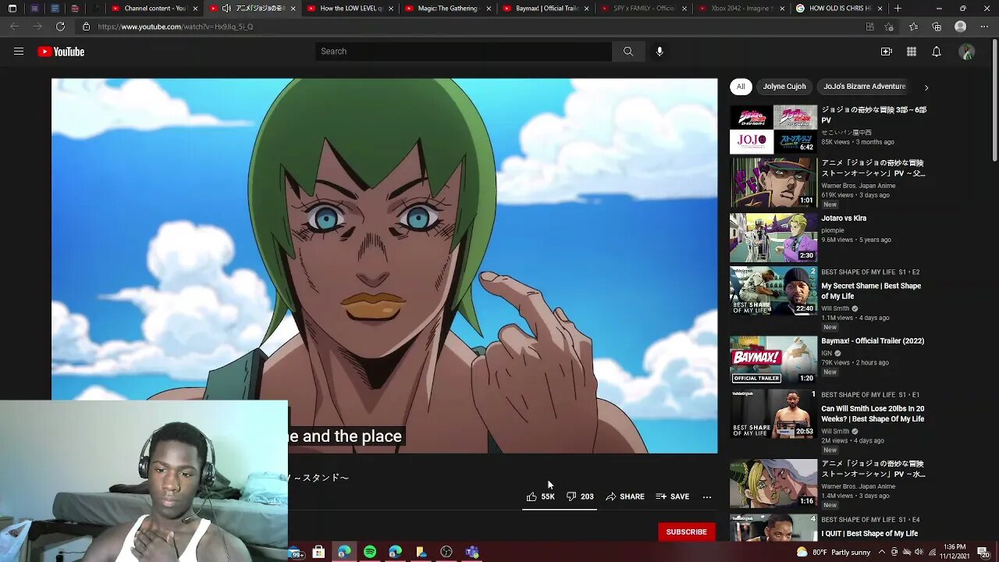Open Microsoft Teams from the taskbar
The height and width of the screenshot is (562, 999).
click(472, 552)
